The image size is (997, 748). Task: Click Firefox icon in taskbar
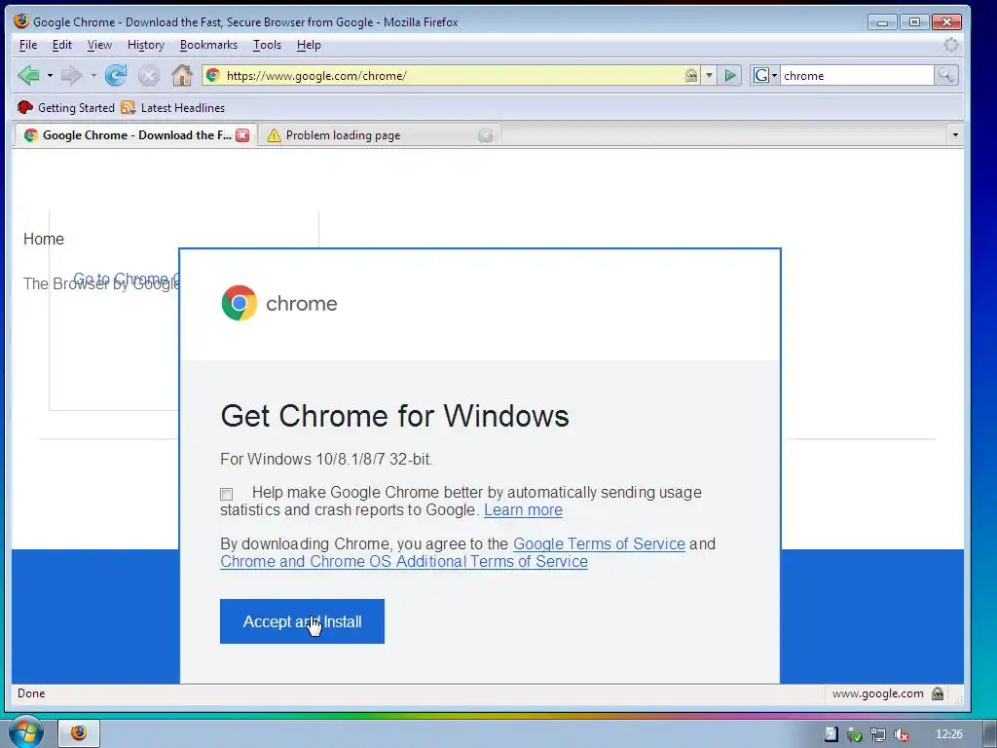pyautogui.click(x=79, y=733)
